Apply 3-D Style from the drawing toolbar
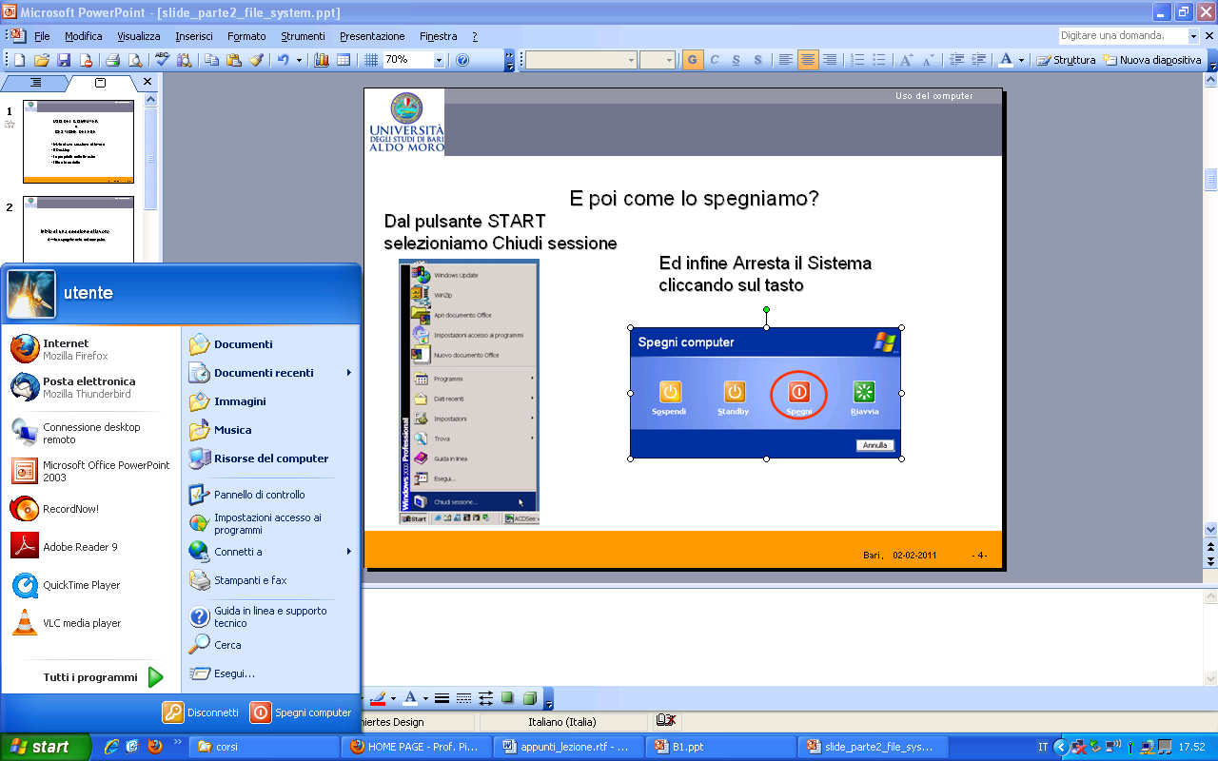This screenshot has height=761, width=1218. click(530, 698)
